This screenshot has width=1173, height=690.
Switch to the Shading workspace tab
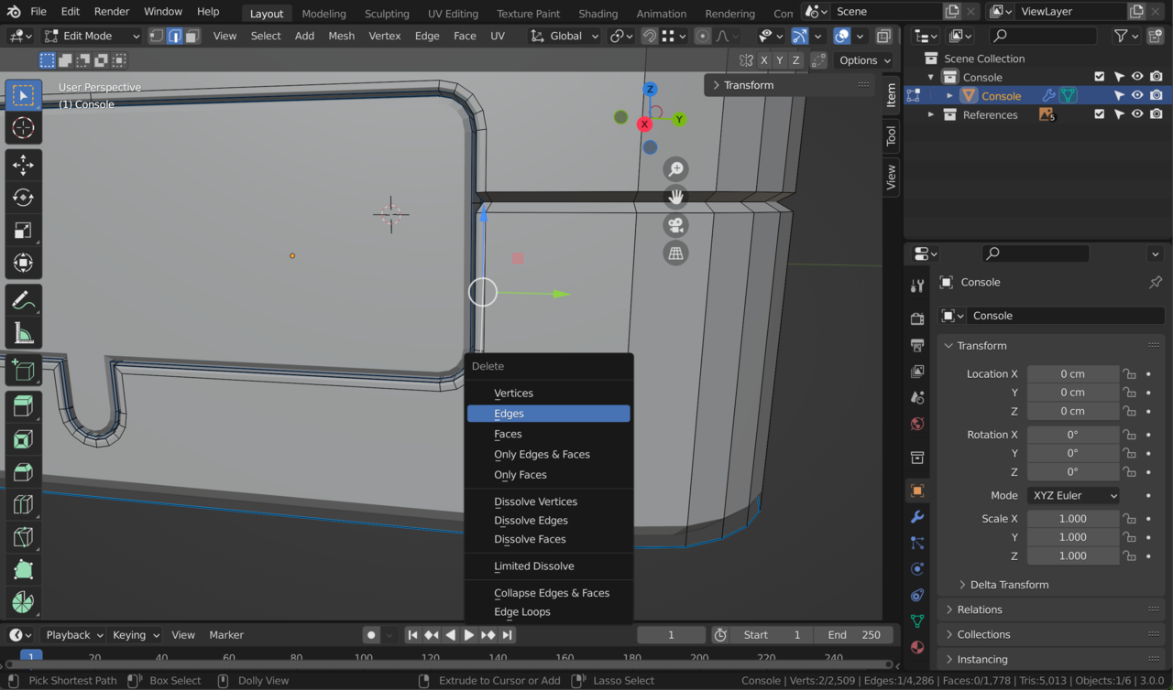tap(597, 13)
